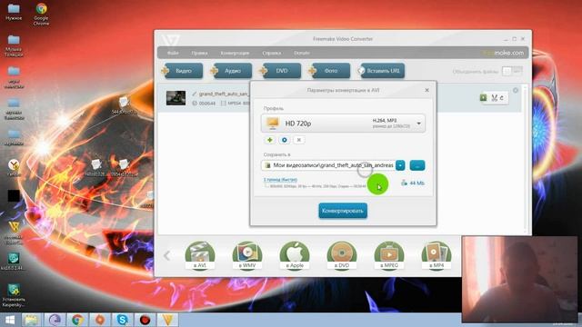Choose convert to Apple format
The image size is (582, 327).
[x=295, y=256]
